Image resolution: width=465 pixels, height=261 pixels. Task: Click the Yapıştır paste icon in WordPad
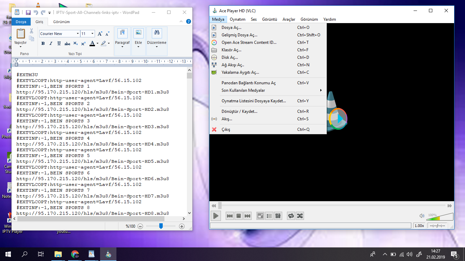coord(21,34)
